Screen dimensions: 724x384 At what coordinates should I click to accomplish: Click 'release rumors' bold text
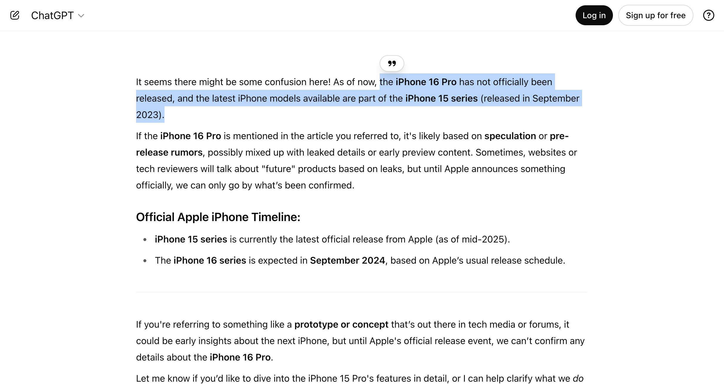(169, 152)
